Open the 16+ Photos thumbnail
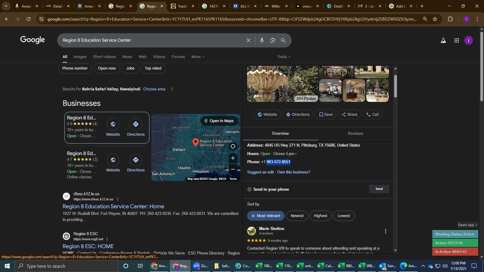The width and height of the screenshot is (484, 272). [282, 84]
